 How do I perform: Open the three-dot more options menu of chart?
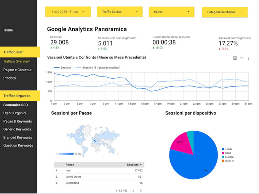pos(249,58)
